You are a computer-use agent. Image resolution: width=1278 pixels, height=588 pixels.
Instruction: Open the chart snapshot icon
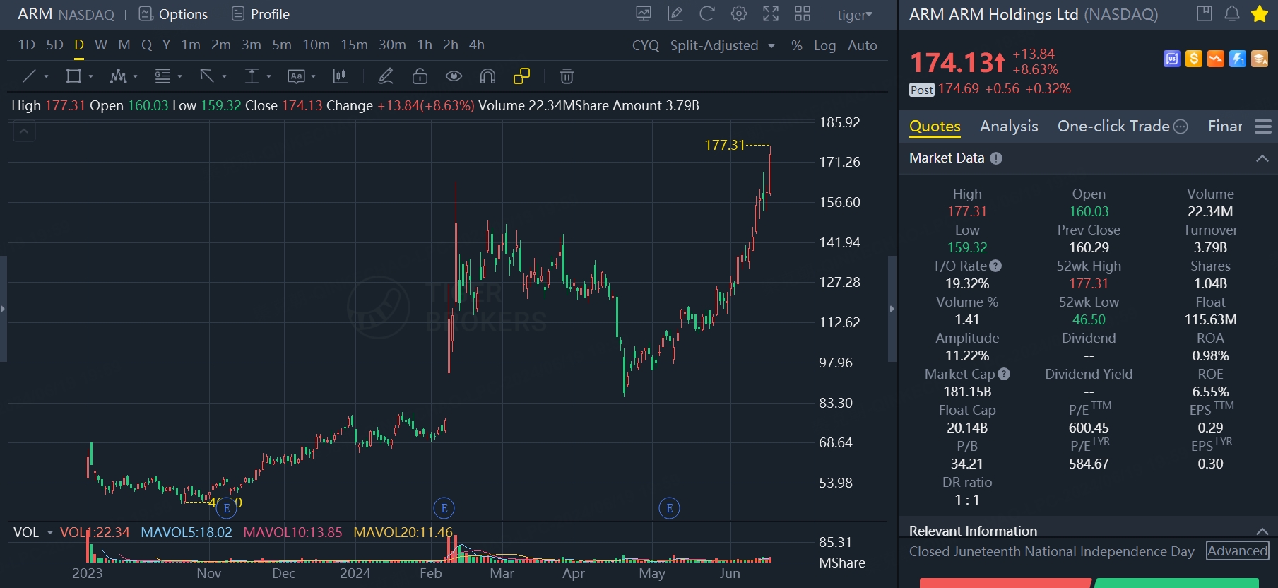644,14
